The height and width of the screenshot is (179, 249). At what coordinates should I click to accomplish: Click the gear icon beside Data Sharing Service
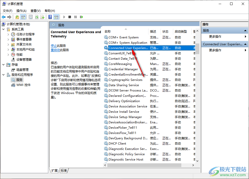point(106,85)
